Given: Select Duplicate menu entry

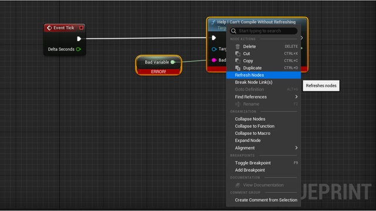Looking at the screenshot, I should [264, 68].
